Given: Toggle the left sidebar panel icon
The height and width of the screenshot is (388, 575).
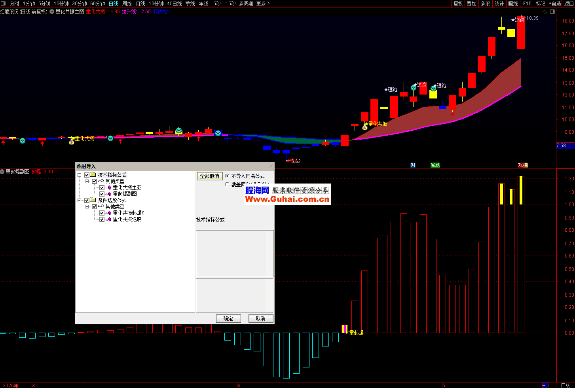Looking at the screenshot, I should coord(4,4).
